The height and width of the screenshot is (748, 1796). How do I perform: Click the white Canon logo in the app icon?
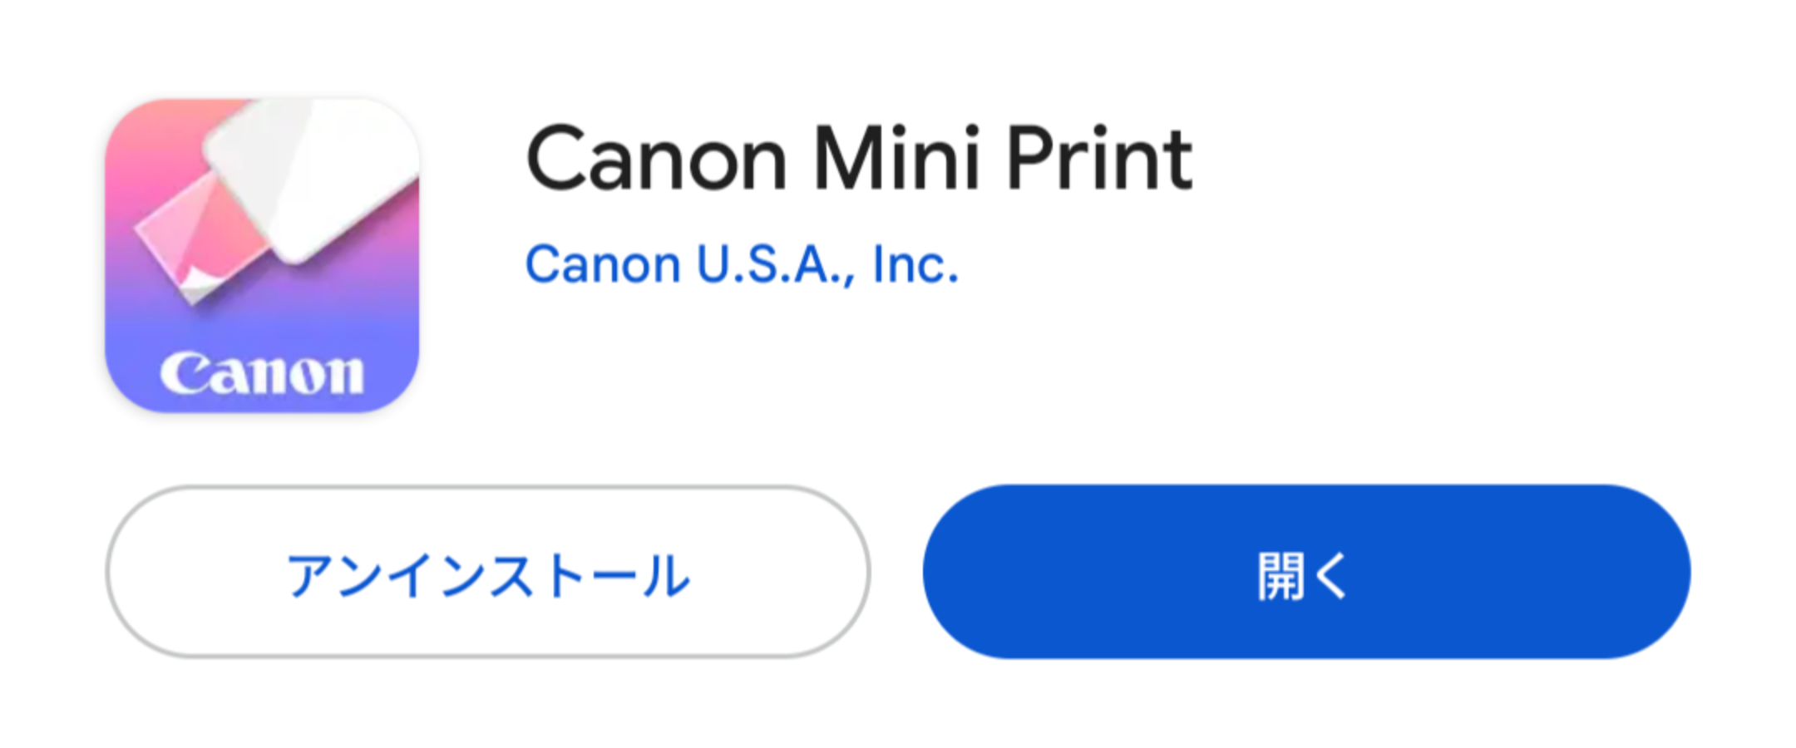[262, 374]
